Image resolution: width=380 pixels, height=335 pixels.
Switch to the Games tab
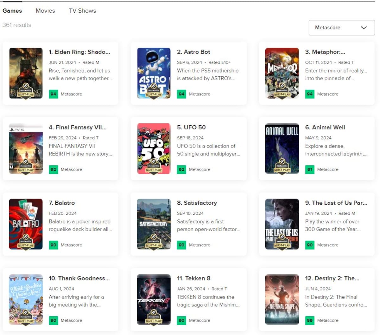pos(12,10)
